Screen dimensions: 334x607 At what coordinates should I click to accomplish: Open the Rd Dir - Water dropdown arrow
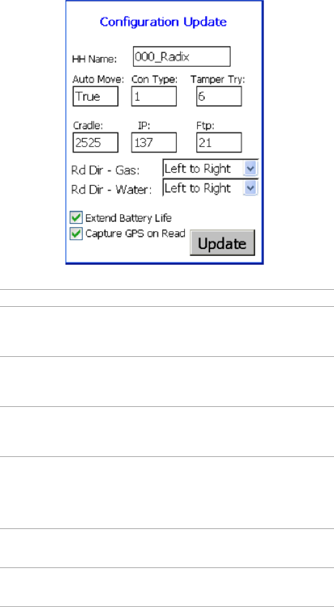[x=251, y=188]
